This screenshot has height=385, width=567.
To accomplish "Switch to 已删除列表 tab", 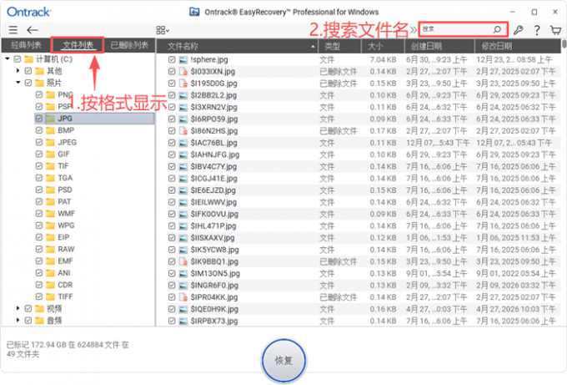I will tap(129, 45).
